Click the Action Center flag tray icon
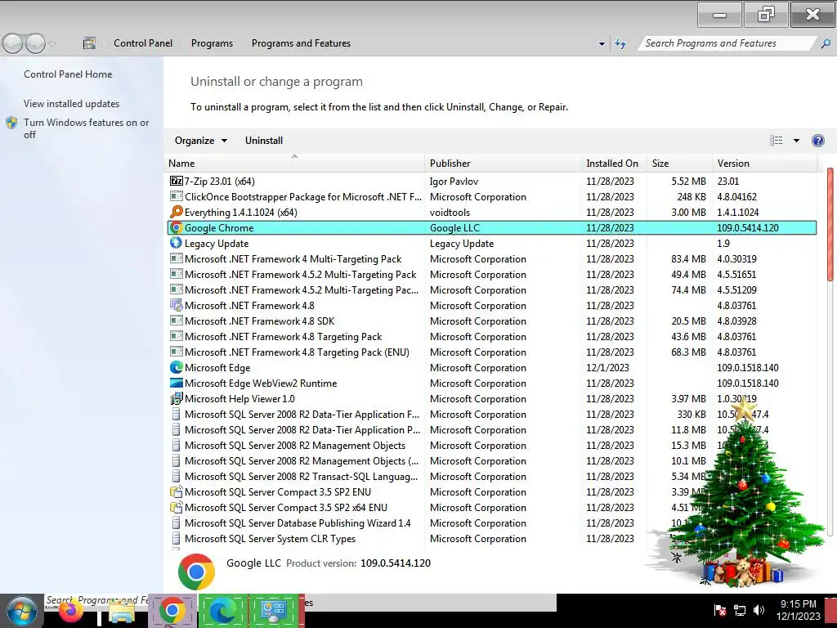 point(719,610)
